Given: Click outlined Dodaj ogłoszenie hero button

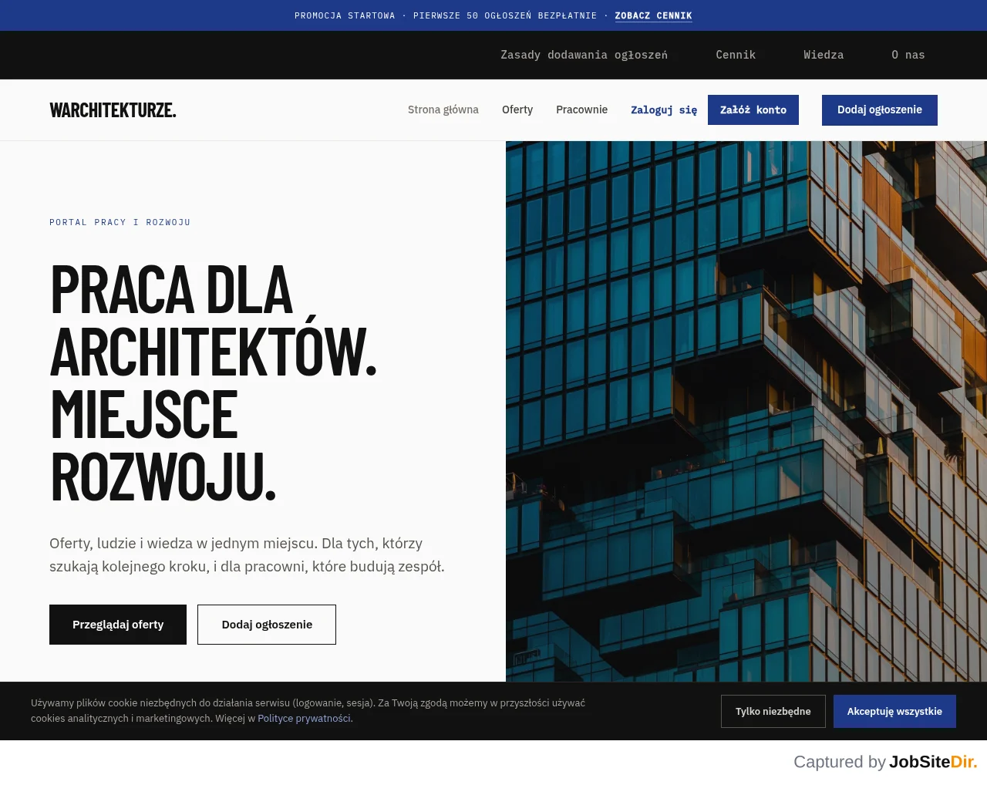Looking at the screenshot, I should [x=267, y=625].
